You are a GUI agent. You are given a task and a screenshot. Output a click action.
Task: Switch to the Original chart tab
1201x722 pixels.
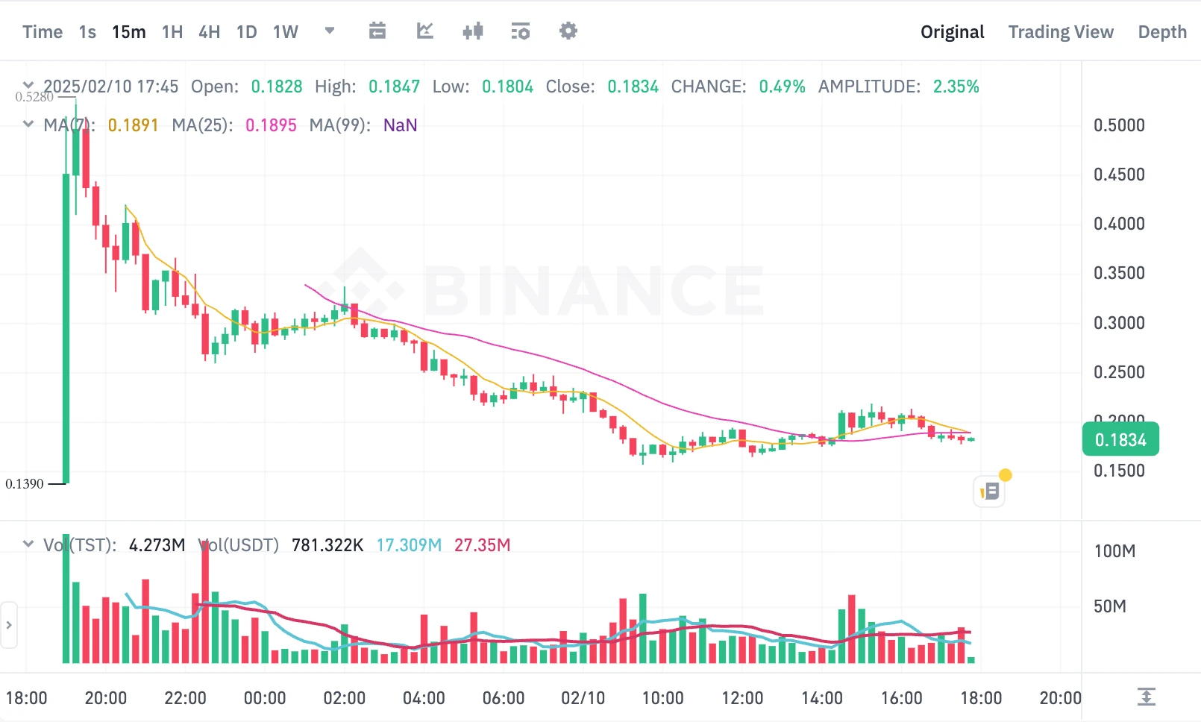click(953, 32)
